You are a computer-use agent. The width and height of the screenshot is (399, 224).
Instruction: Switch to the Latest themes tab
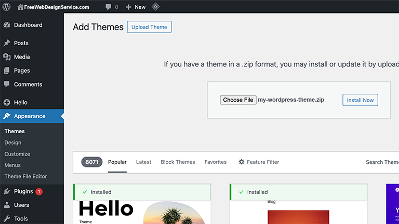(x=143, y=162)
